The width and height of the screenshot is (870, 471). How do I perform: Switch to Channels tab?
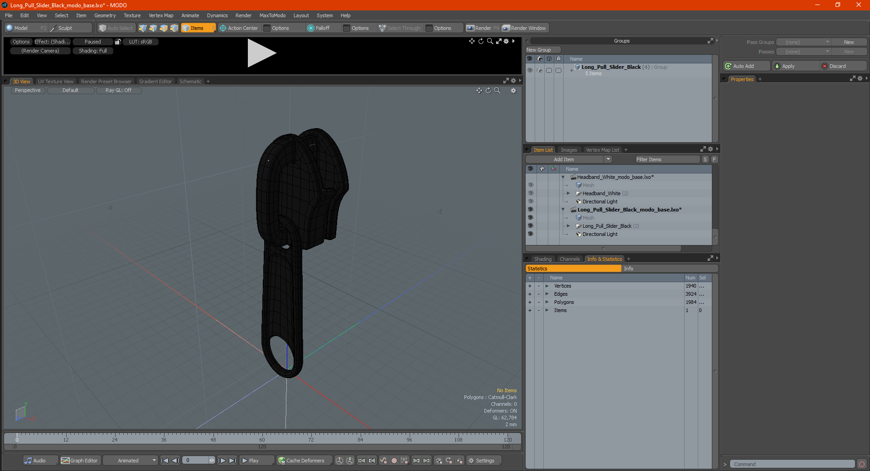pos(570,259)
